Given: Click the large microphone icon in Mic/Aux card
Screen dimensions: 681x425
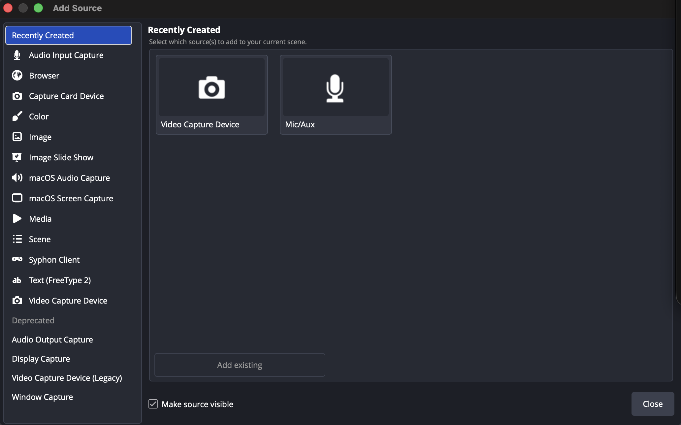Looking at the screenshot, I should (335, 88).
